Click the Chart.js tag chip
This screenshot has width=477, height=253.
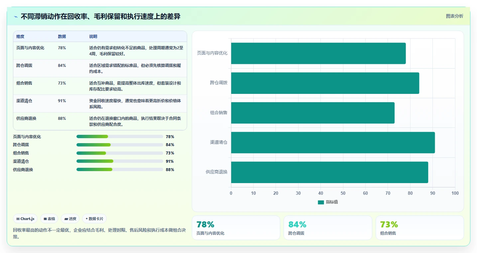pos(25,219)
